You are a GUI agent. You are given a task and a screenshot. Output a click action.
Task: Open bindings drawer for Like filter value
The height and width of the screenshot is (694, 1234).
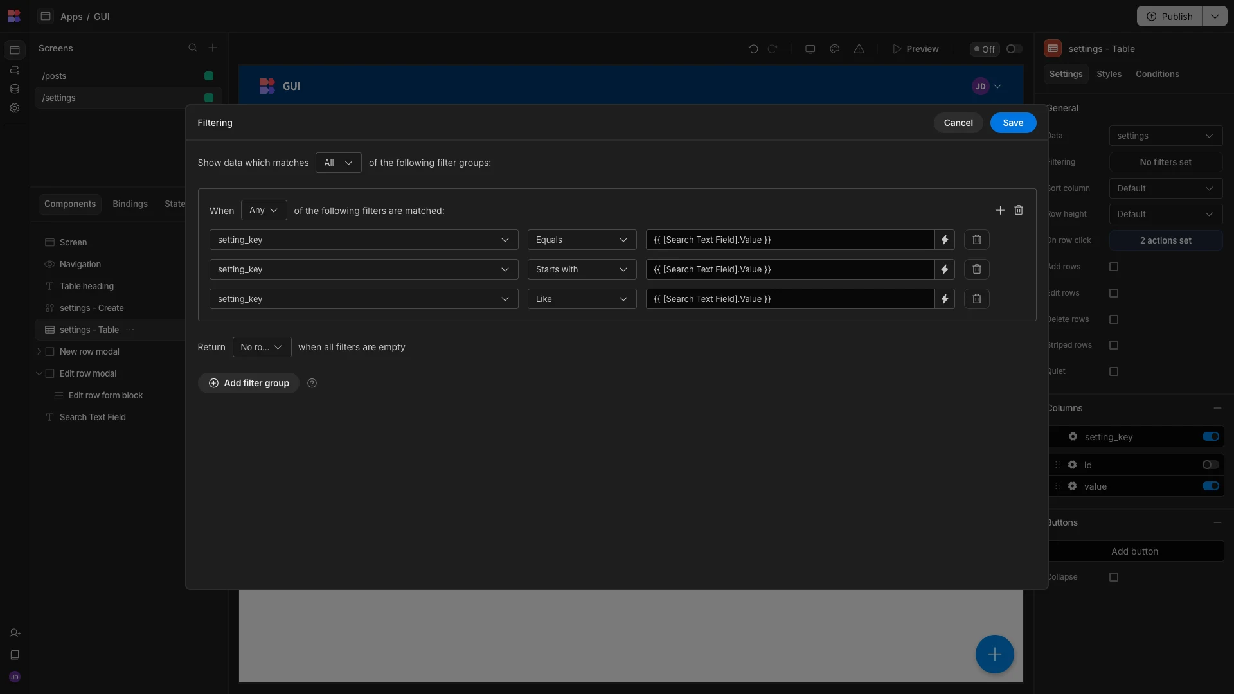(x=945, y=299)
